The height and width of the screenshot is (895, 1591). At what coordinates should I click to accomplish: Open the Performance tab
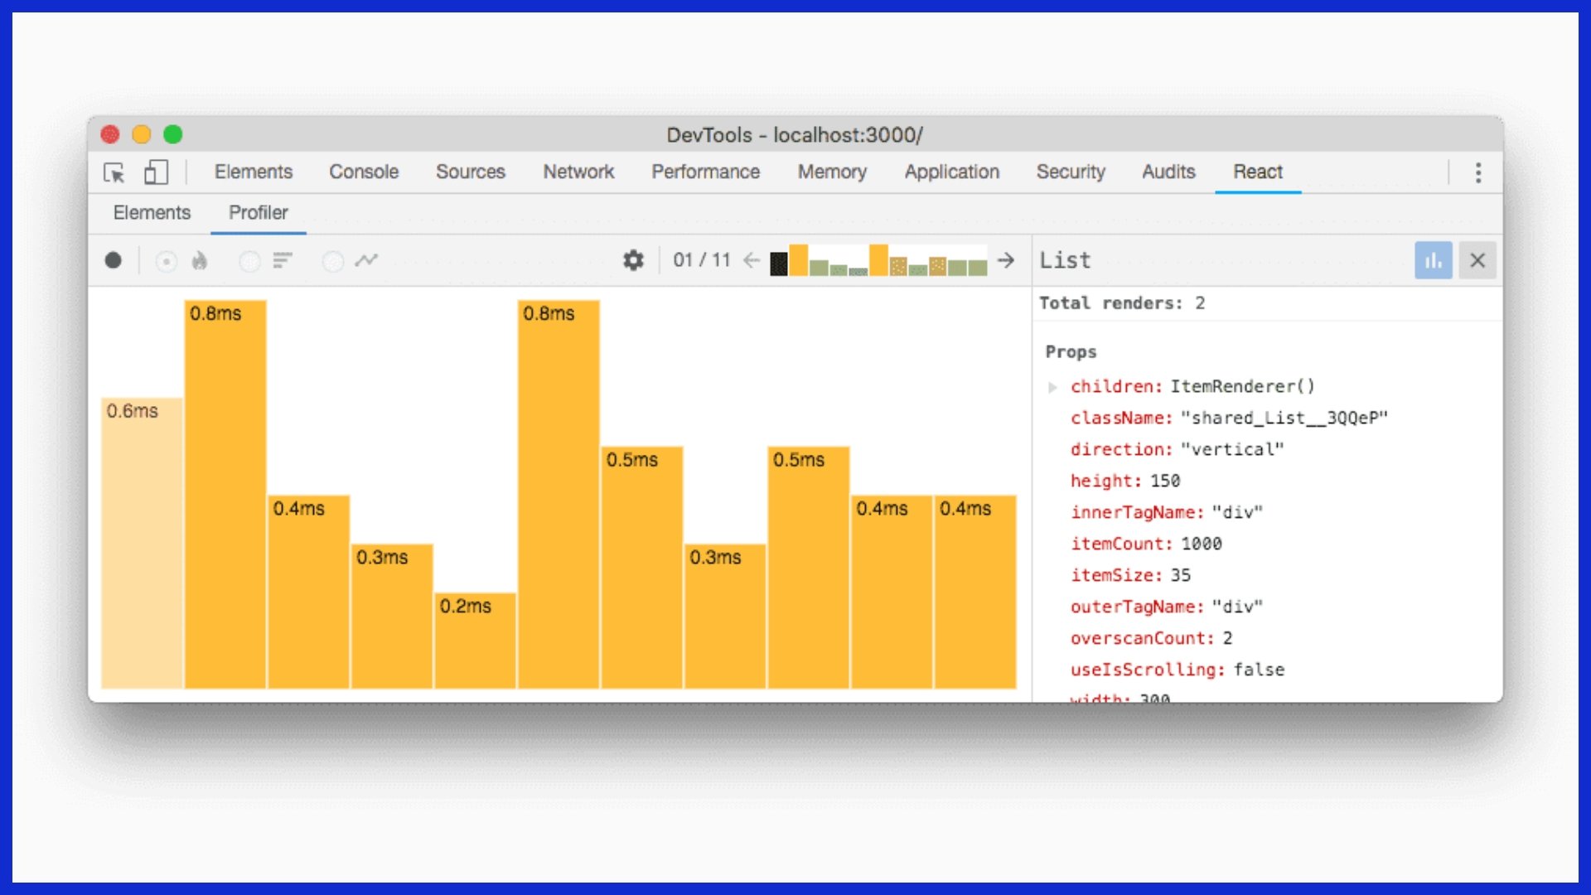[x=705, y=172]
